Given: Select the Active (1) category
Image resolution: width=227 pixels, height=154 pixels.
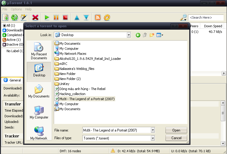Looking at the screenshot, I should click(12, 40).
